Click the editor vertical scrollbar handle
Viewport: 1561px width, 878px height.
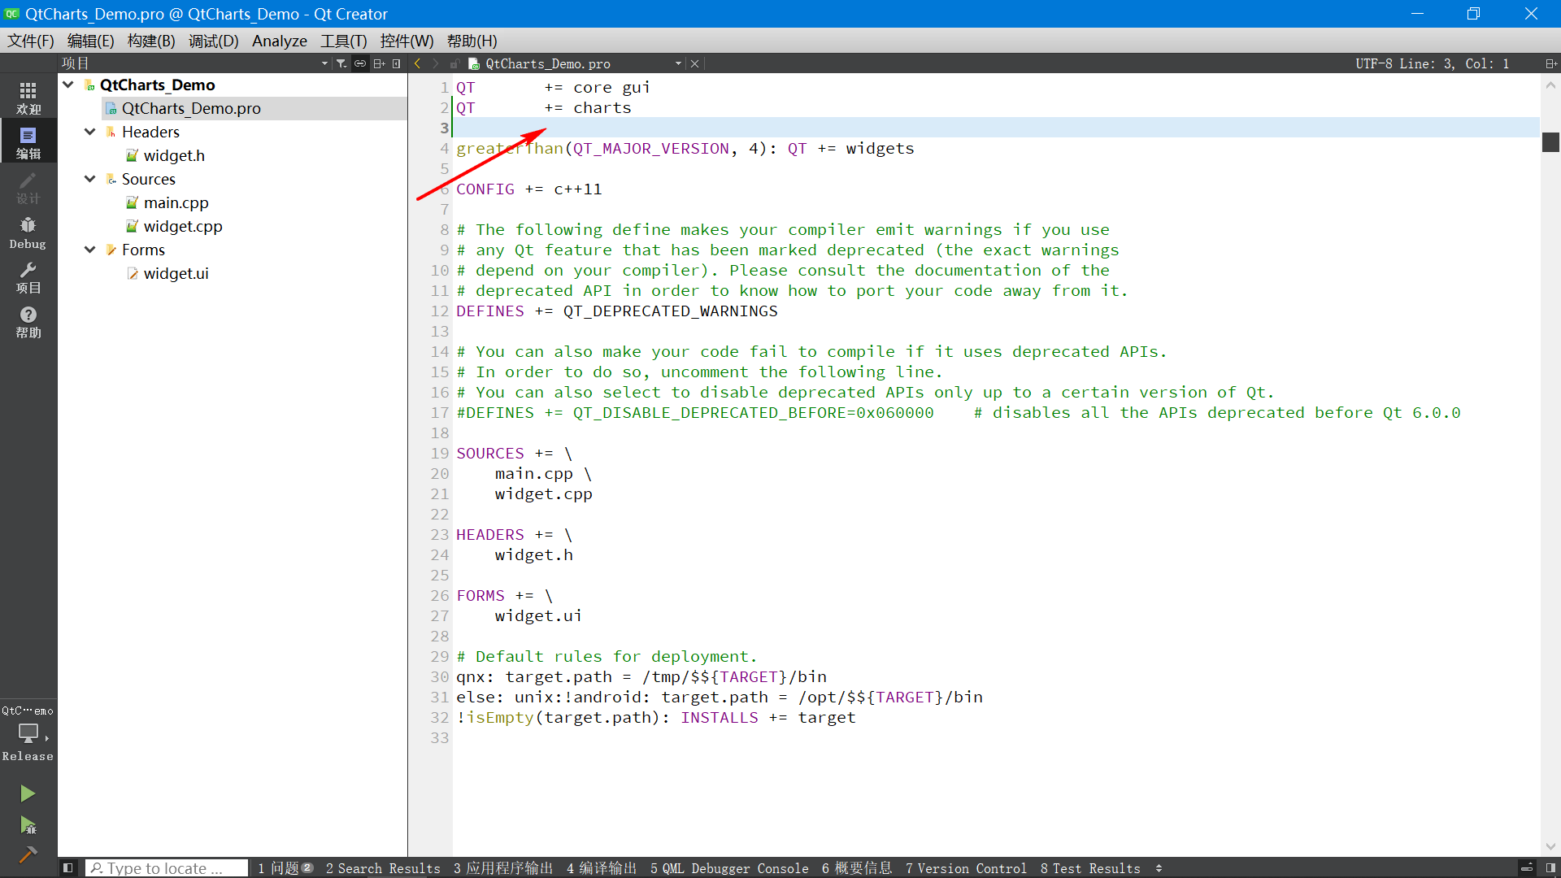click(1550, 142)
